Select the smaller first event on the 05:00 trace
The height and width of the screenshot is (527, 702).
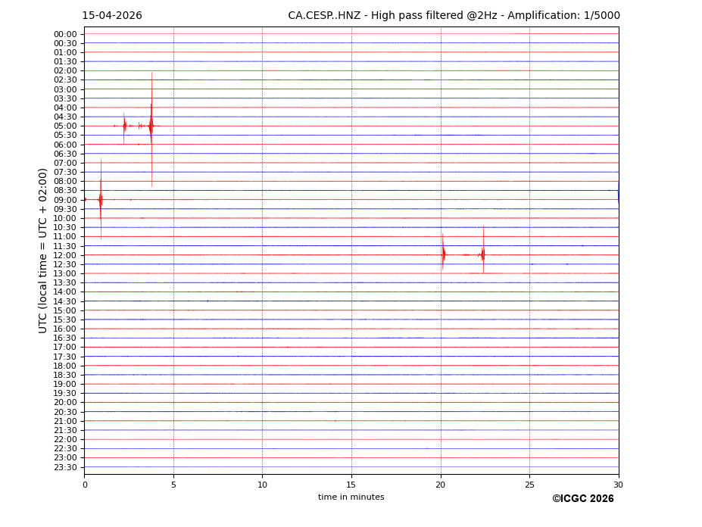click(124, 126)
